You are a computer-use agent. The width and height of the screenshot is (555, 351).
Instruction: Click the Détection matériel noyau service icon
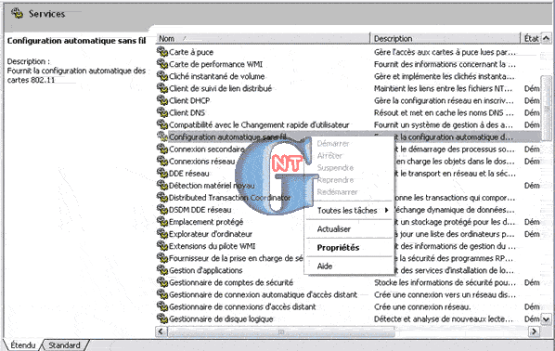coord(162,185)
